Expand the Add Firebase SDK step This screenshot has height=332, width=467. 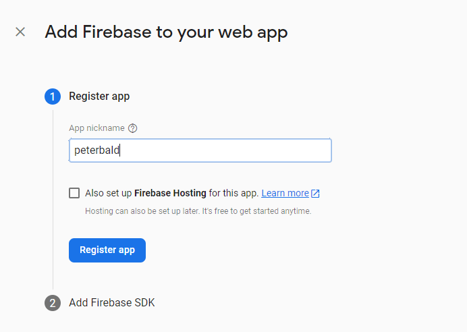click(x=112, y=303)
